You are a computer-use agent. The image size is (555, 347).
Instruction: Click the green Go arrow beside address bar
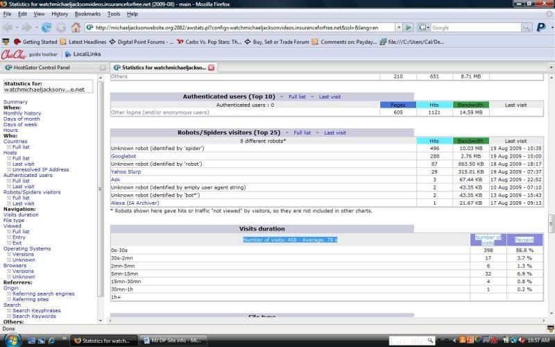coord(408,27)
